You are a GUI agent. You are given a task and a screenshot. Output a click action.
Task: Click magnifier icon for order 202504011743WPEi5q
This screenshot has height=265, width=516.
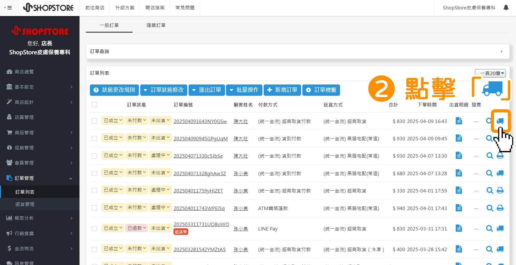[x=490, y=208]
